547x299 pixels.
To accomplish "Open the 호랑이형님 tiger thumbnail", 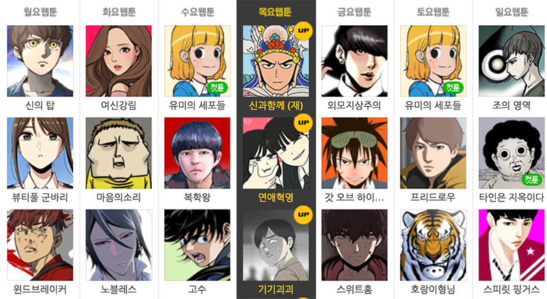I will (433, 245).
